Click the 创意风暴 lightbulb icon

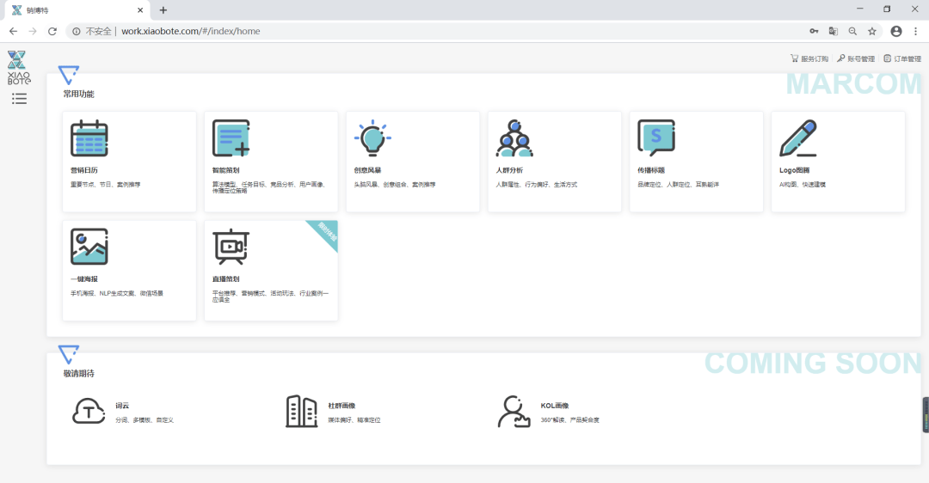tap(372, 138)
